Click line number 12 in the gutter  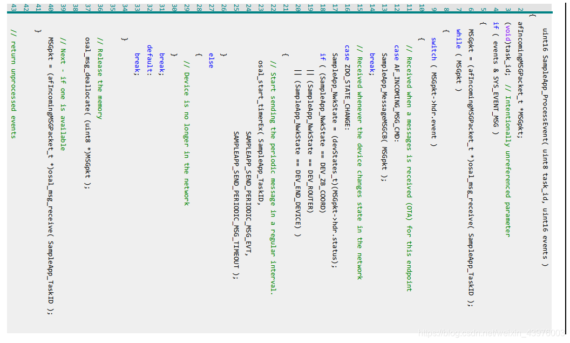point(397,8)
